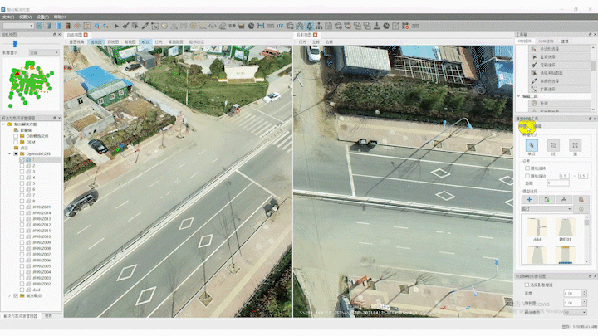The width and height of the screenshot is (598, 336).
Task: Open the hierarchy structure tool icon
Action: pos(319,26)
